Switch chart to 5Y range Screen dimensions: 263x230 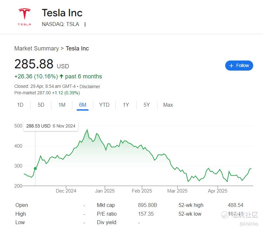[147, 105]
